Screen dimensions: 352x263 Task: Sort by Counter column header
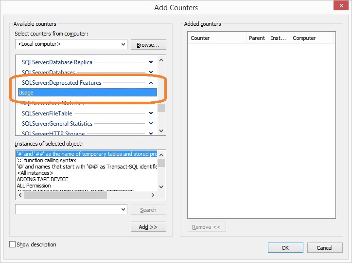217,38
